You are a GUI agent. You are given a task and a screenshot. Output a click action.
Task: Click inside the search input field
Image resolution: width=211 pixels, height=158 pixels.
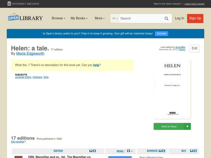(140, 18)
